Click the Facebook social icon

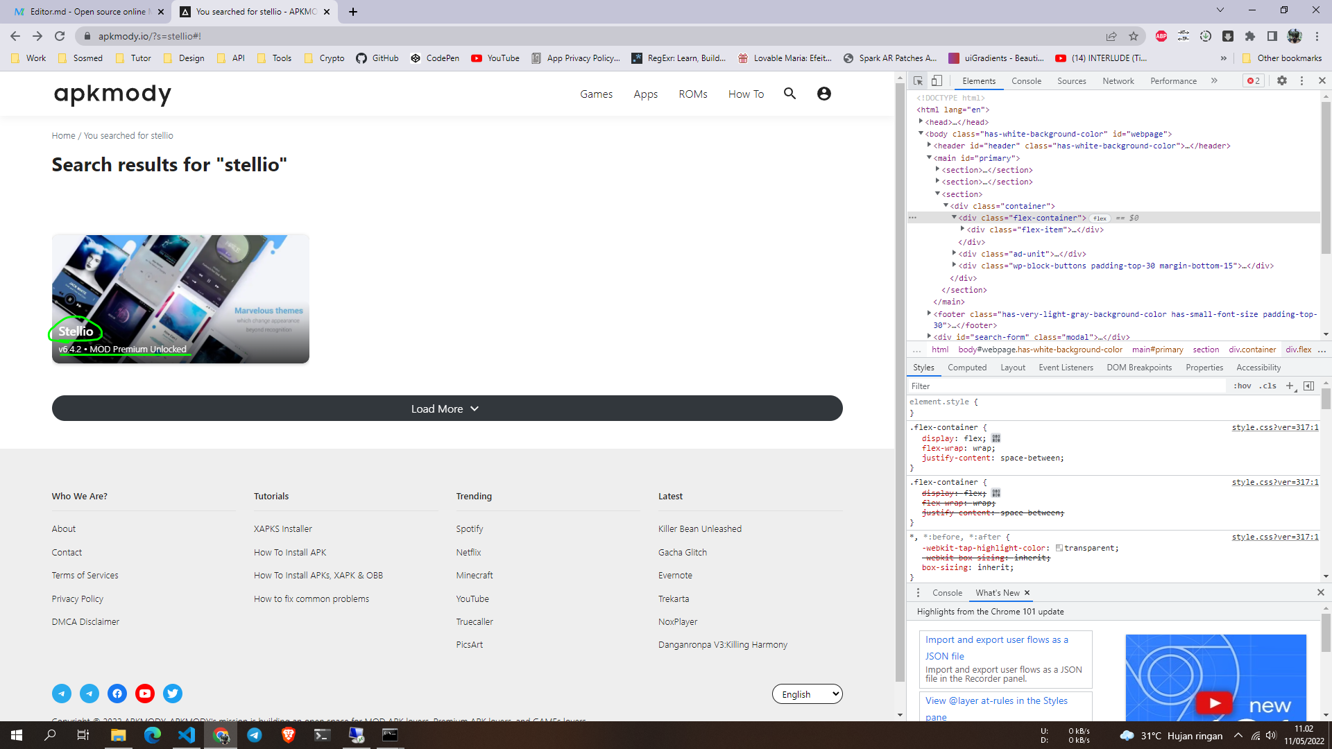pos(117,693)
